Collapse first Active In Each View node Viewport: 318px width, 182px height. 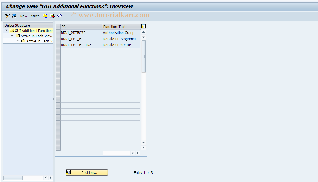pos(12,36)
